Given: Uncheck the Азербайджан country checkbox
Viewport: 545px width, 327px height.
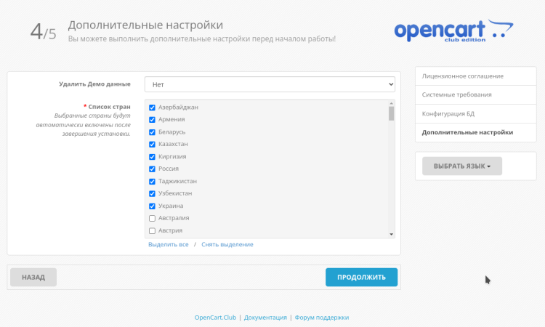Looking at the screenshot, I should [x=153, y=108].
